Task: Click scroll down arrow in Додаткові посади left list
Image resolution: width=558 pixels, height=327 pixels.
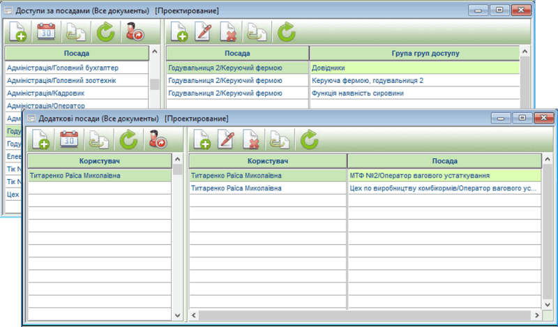Action: pyautogui.click(x=178, y=317)
